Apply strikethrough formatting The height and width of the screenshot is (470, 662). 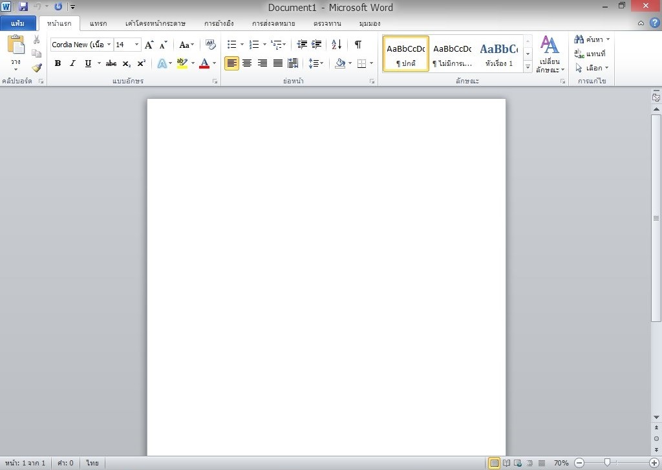click(111, 63)
